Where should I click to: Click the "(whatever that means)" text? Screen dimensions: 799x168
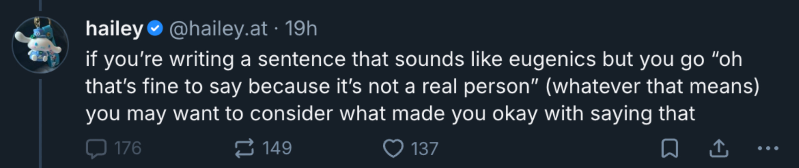tap(652, 86)
